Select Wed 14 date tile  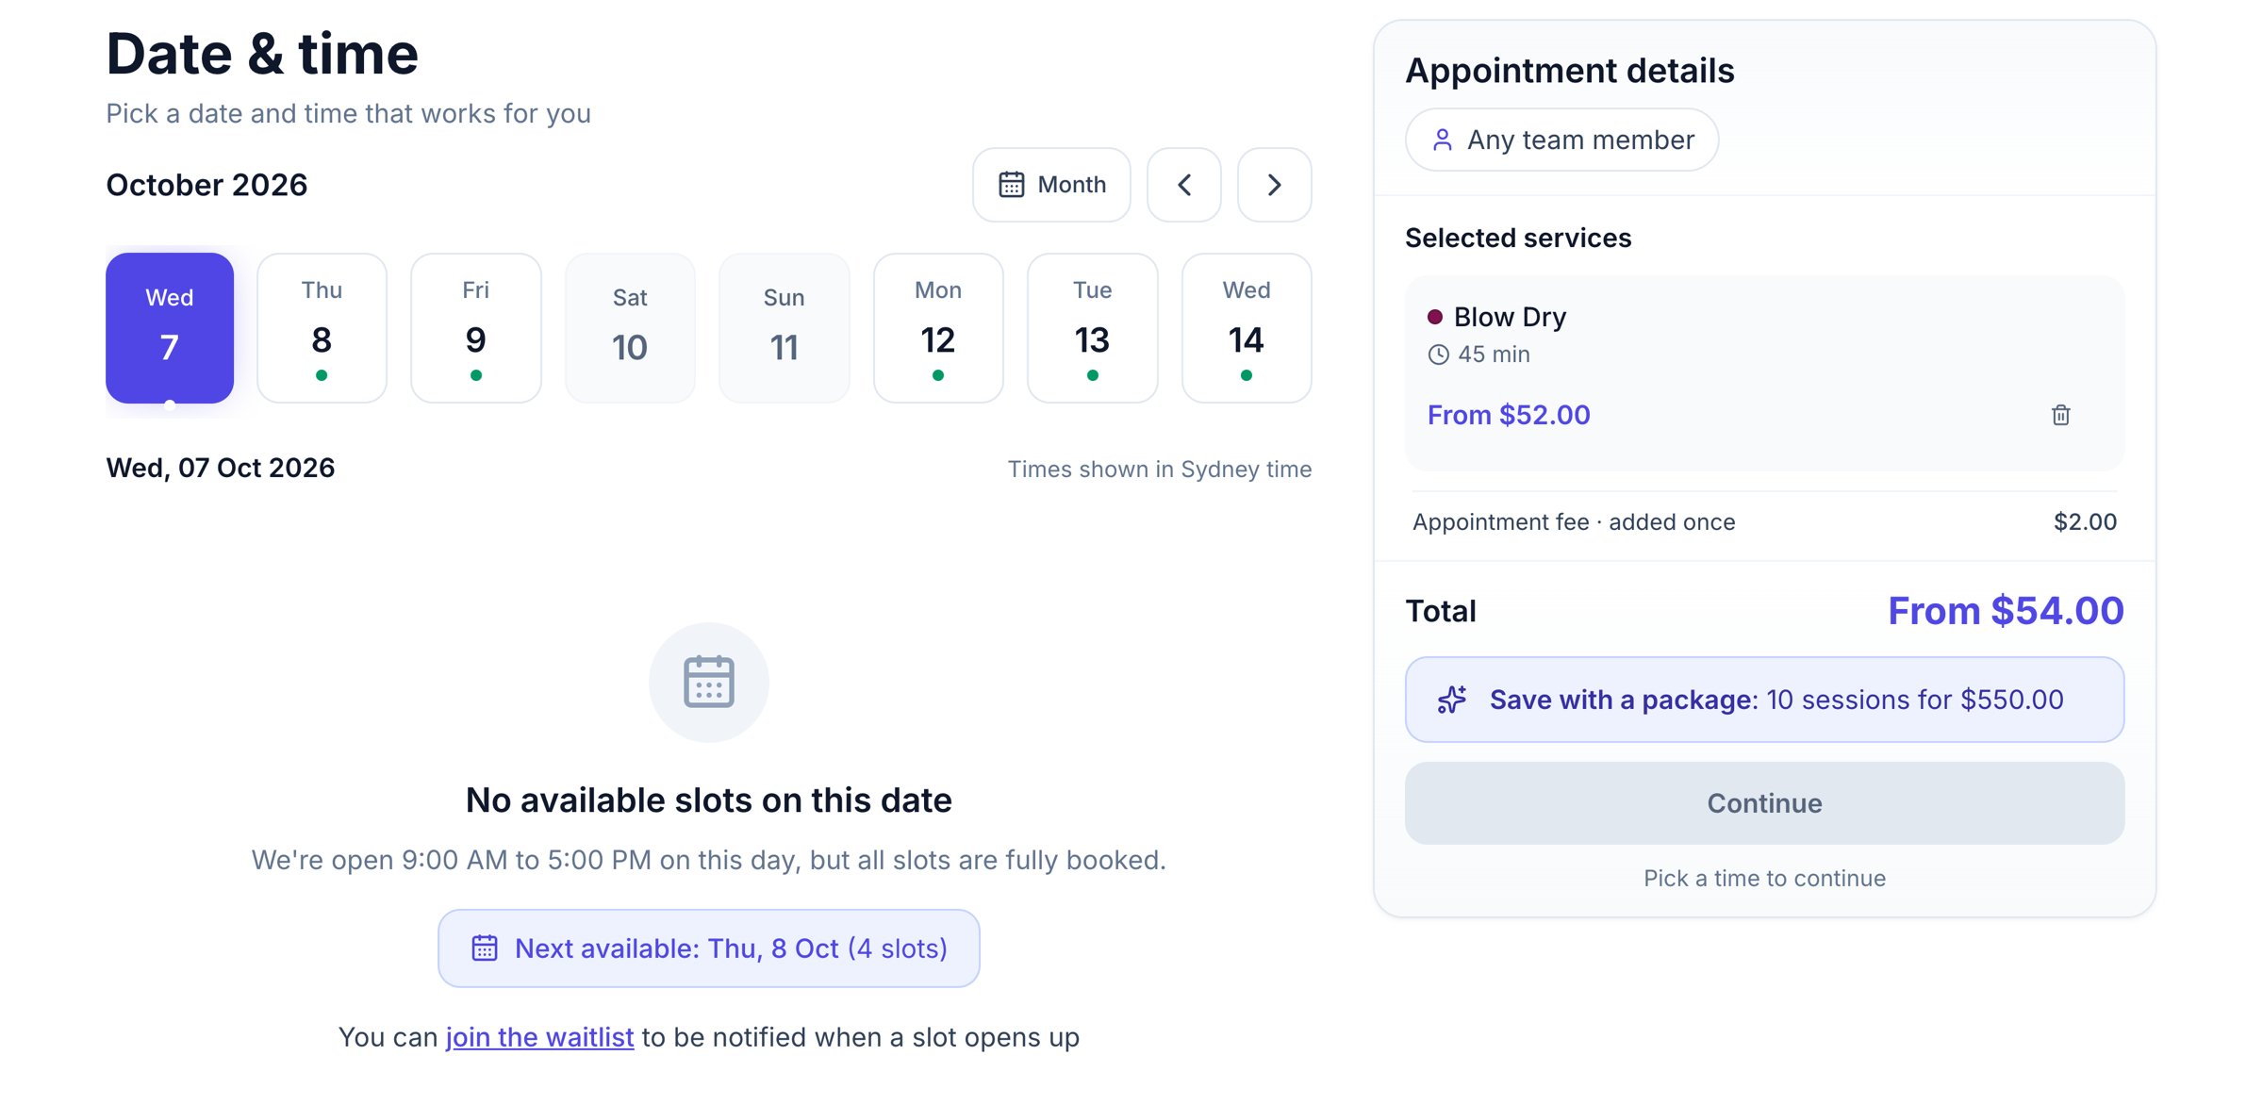pos(1247,328)
